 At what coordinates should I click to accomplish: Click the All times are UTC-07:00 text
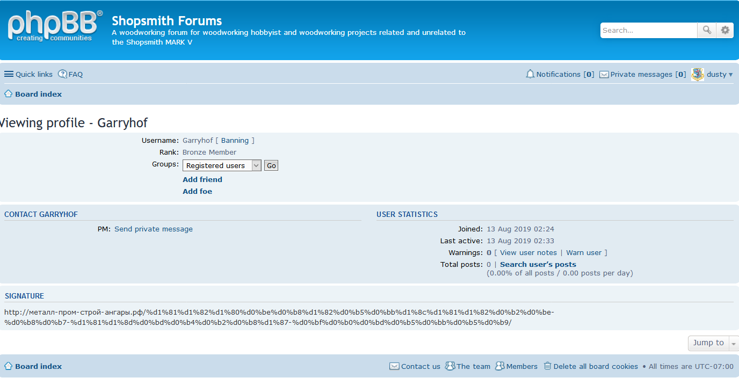(691, 366)
